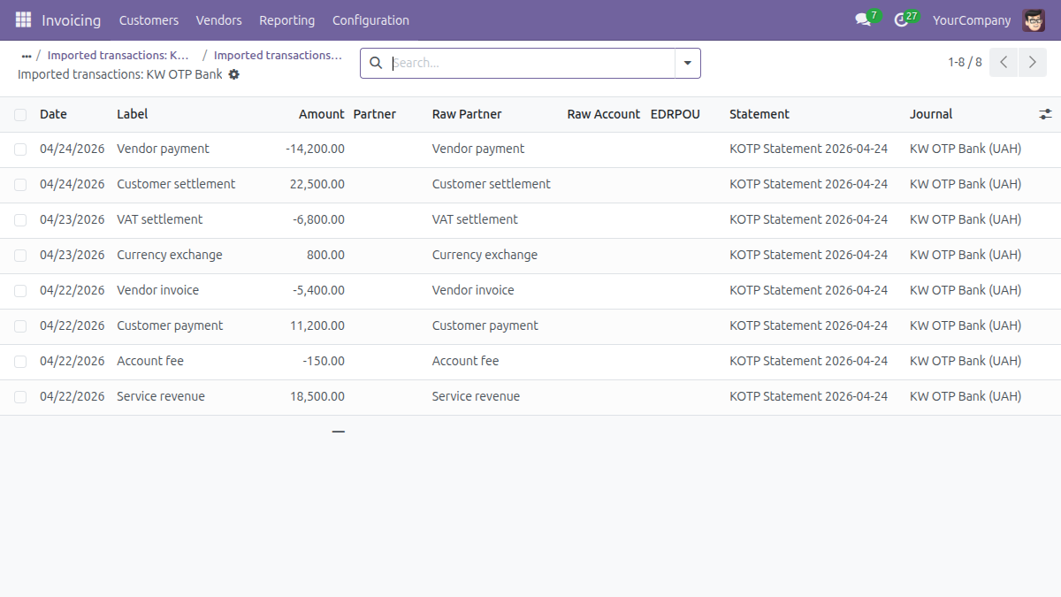Open the 'VAT settlement' label cell
Screen dimensions: 1061x597
click(x=159, y=219)
